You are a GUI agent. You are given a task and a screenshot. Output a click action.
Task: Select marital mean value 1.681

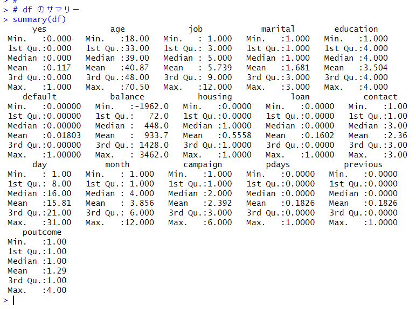coord(297,68)
